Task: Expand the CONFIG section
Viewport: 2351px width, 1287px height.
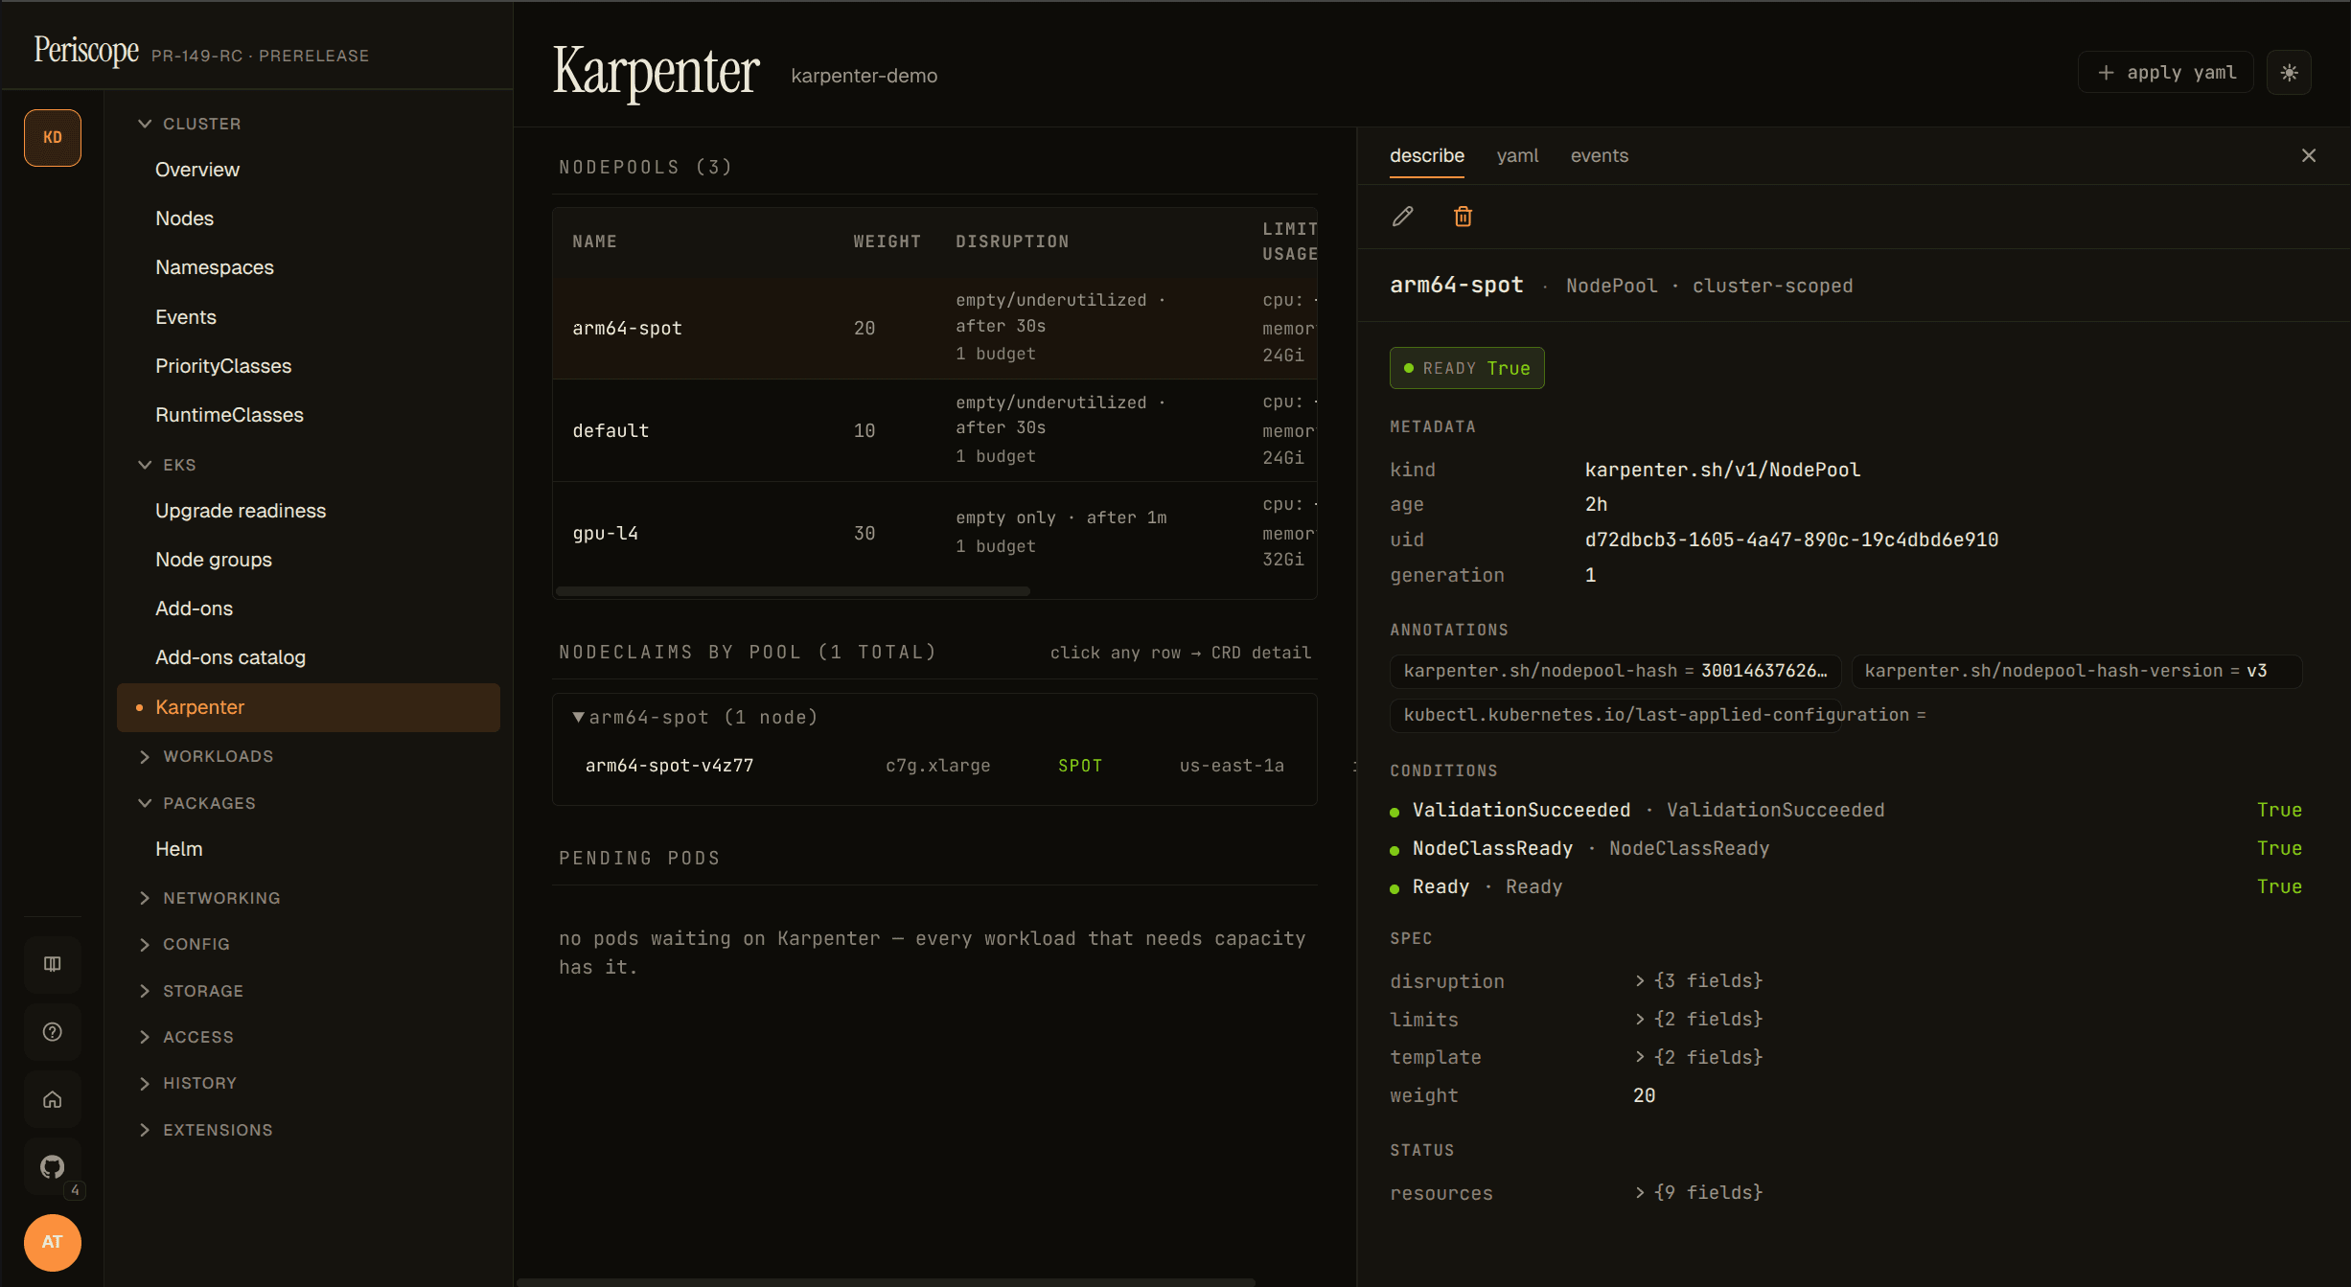Action: pyautogui.click(x=184, y=944)
